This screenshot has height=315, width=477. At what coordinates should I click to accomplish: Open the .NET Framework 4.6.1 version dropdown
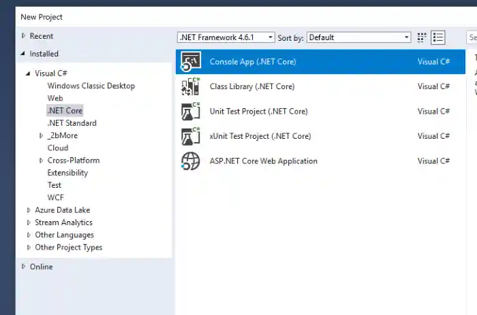(x=226, y=37)
